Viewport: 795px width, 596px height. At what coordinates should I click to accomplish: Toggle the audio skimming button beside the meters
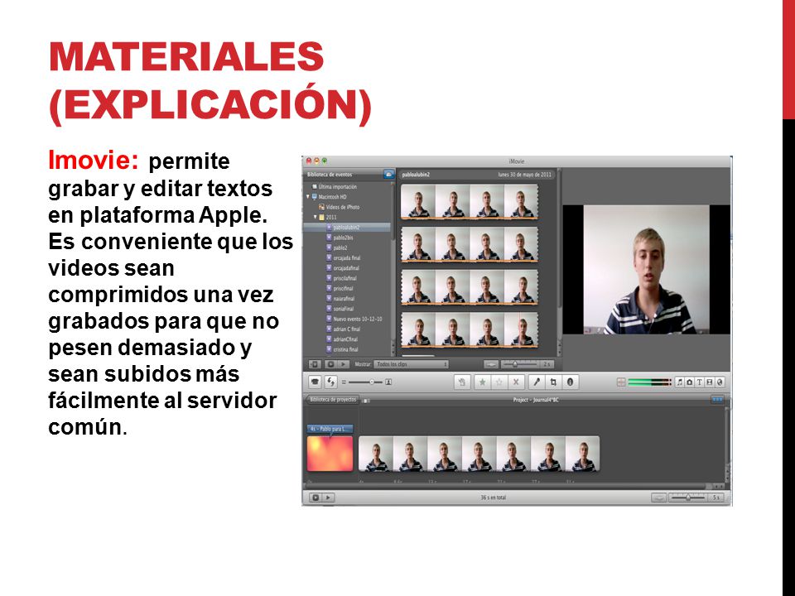621,382
